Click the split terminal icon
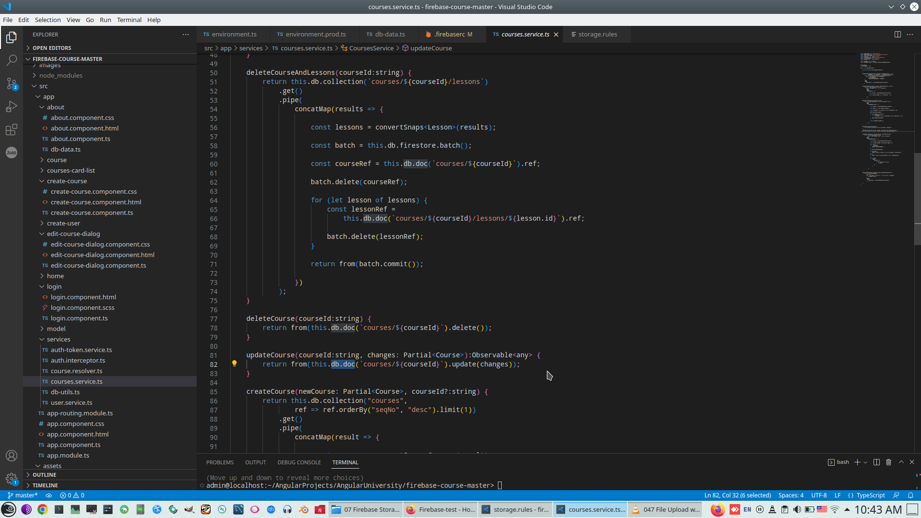 pyautogui.click(x=876, y=462)
